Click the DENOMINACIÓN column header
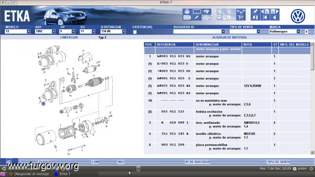 [x=218, y=45]
